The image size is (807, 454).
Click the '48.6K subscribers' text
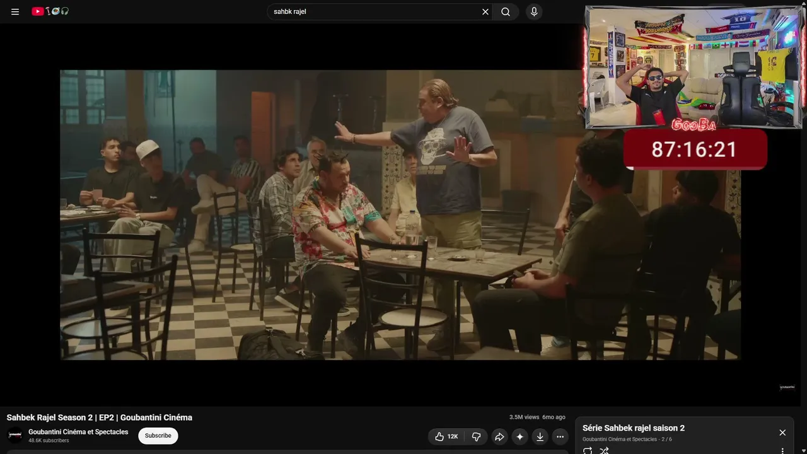[49, 441]
